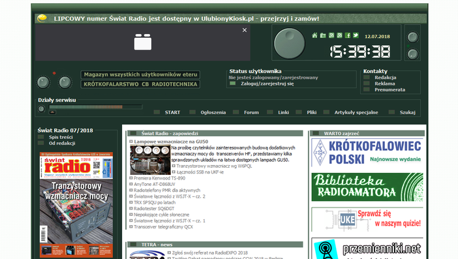The image size is (458, 259).
Task: Click the LIPCOWY numer Świat Radio banner text
Action: click(187, 19)
